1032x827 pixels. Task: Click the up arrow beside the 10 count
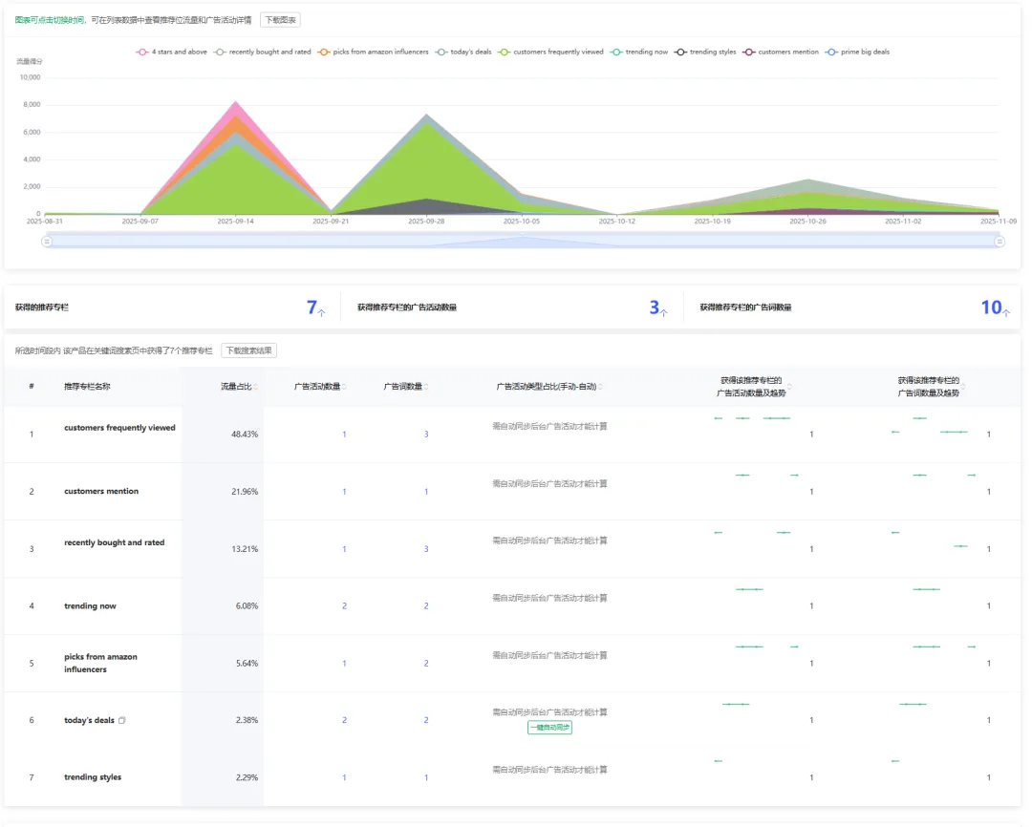pos(1005,312)
